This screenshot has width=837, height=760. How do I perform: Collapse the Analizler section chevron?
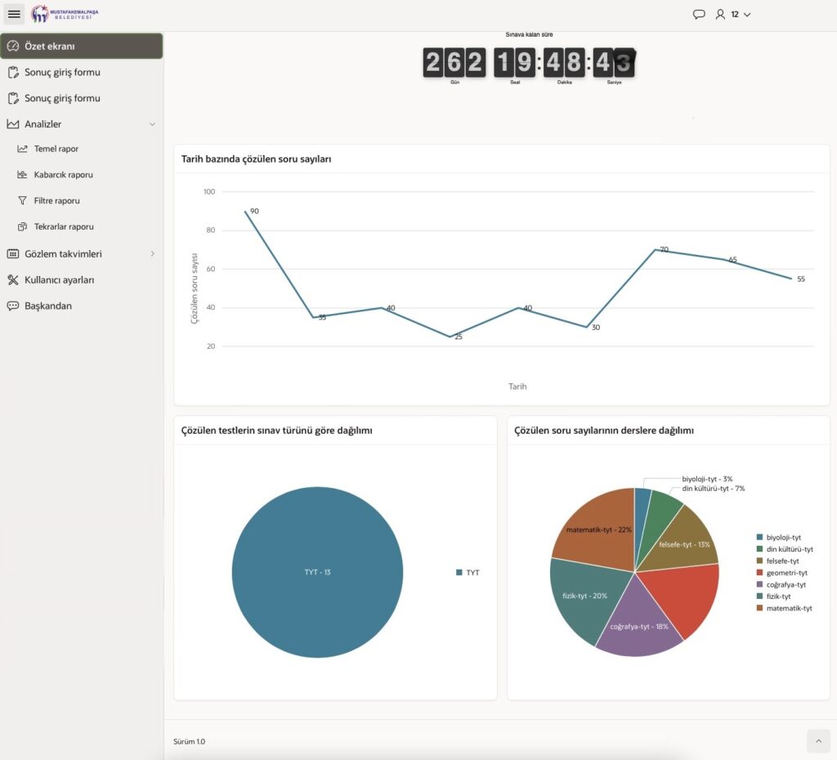click(152, 124)
